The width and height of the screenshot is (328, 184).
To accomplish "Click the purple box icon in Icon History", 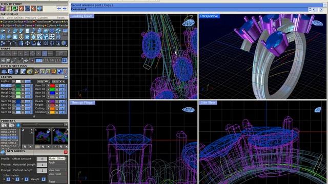I will click(3, 9).
